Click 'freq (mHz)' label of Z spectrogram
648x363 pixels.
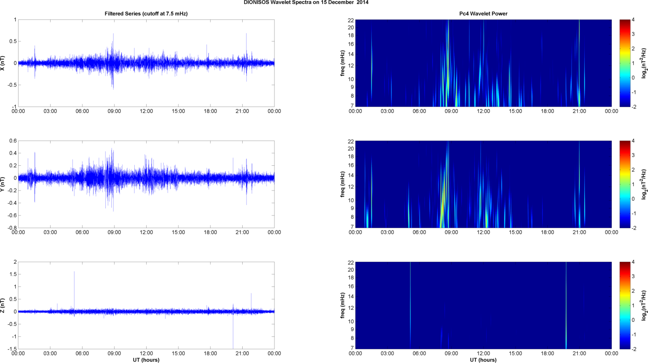[342, 305]
